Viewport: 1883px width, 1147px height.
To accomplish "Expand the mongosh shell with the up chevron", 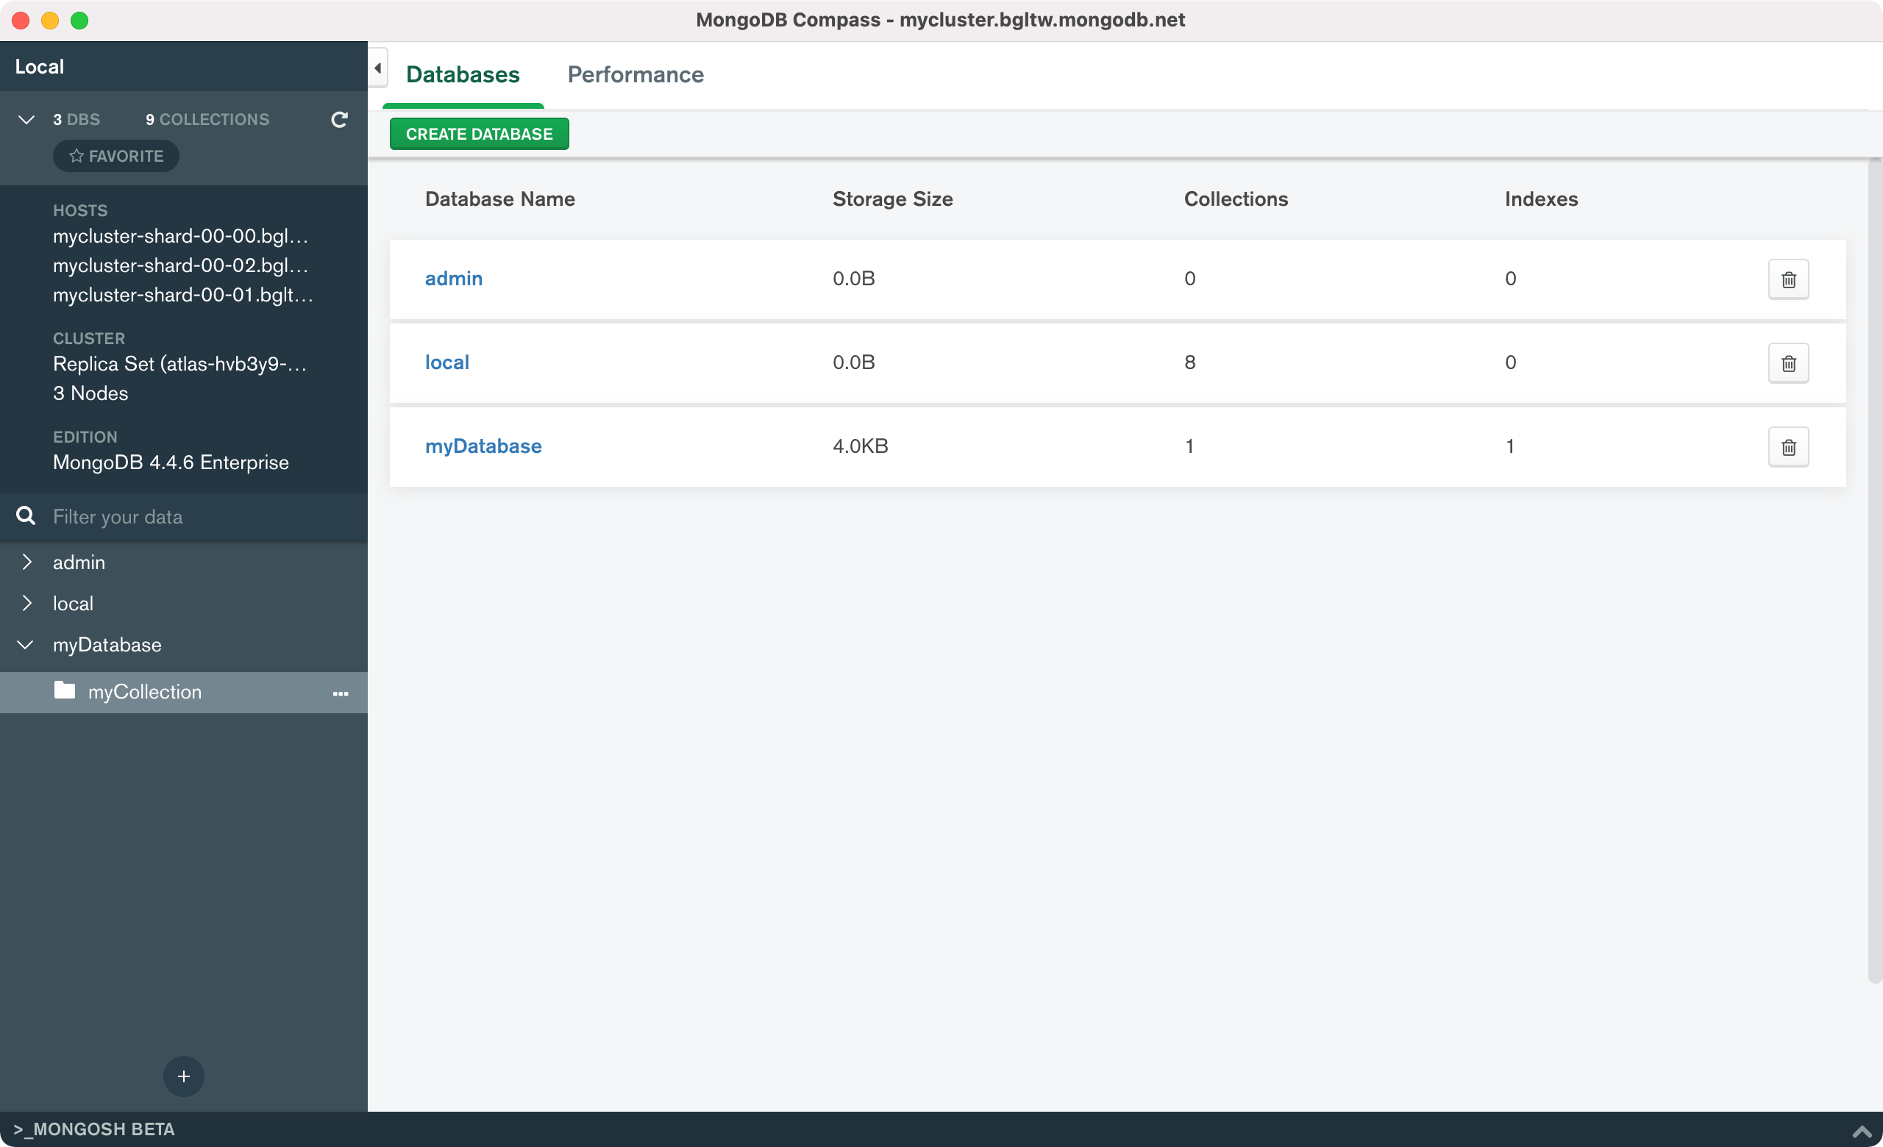I will 1862,1131.
